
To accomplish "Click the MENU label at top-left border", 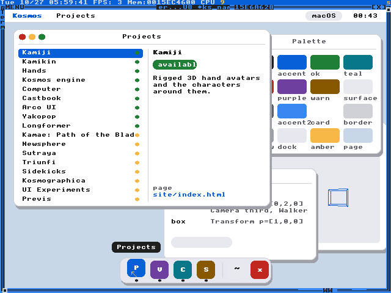I will click(15, 7).
